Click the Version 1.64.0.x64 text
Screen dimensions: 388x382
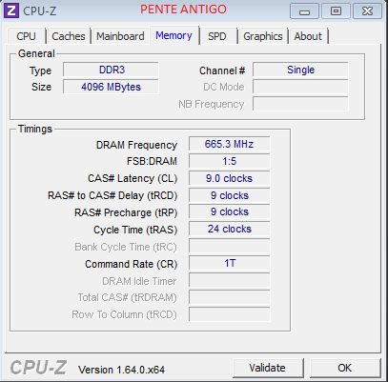tap(122, 370)
